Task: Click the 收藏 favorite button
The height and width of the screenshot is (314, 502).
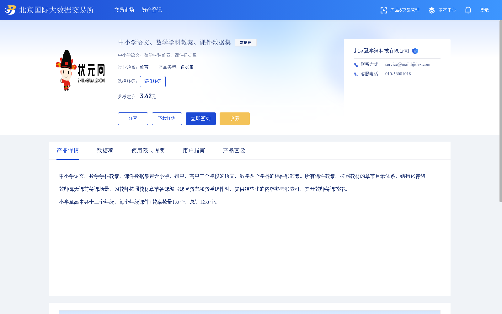Action: click(235, 119)
